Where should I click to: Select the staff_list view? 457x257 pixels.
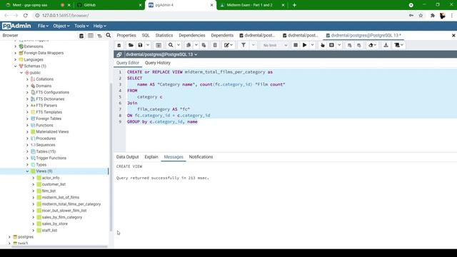pyautogui.click(x=49, y=230)
